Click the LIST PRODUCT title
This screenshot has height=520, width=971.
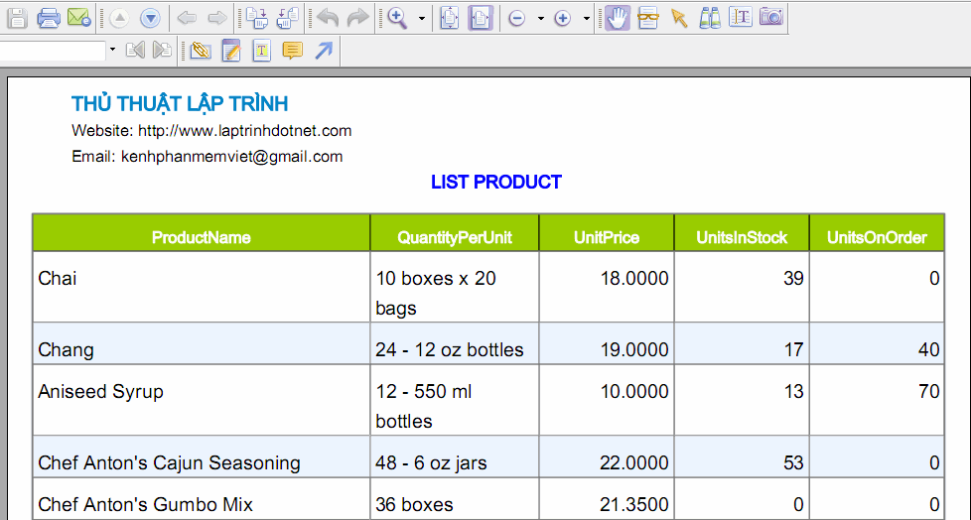pos(496,182)
